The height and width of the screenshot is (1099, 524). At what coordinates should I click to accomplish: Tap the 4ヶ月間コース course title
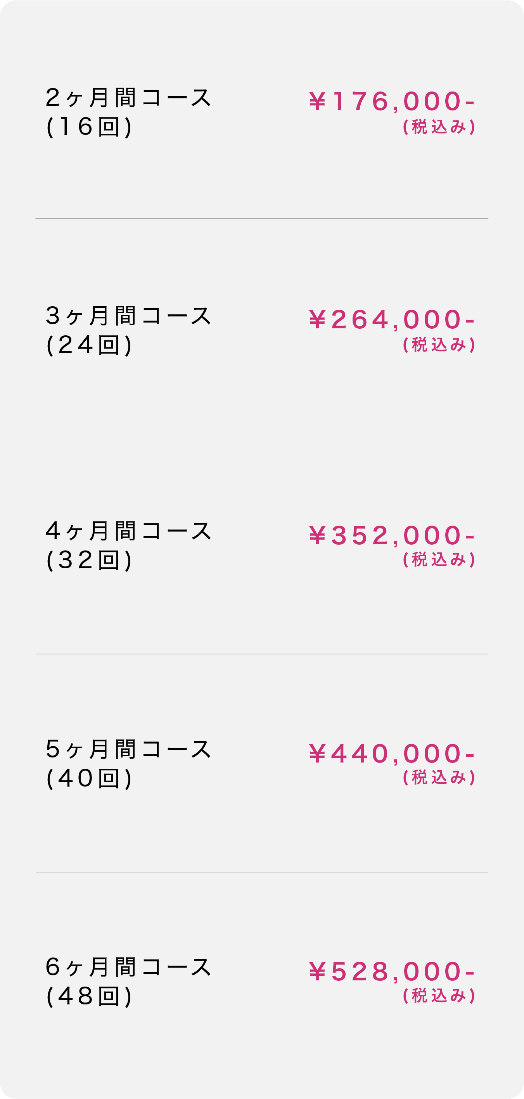[128, 531]
